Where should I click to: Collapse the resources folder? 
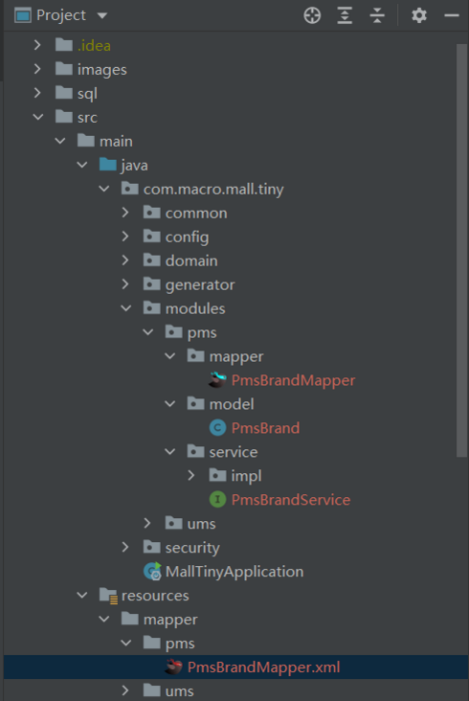(82, 595)
